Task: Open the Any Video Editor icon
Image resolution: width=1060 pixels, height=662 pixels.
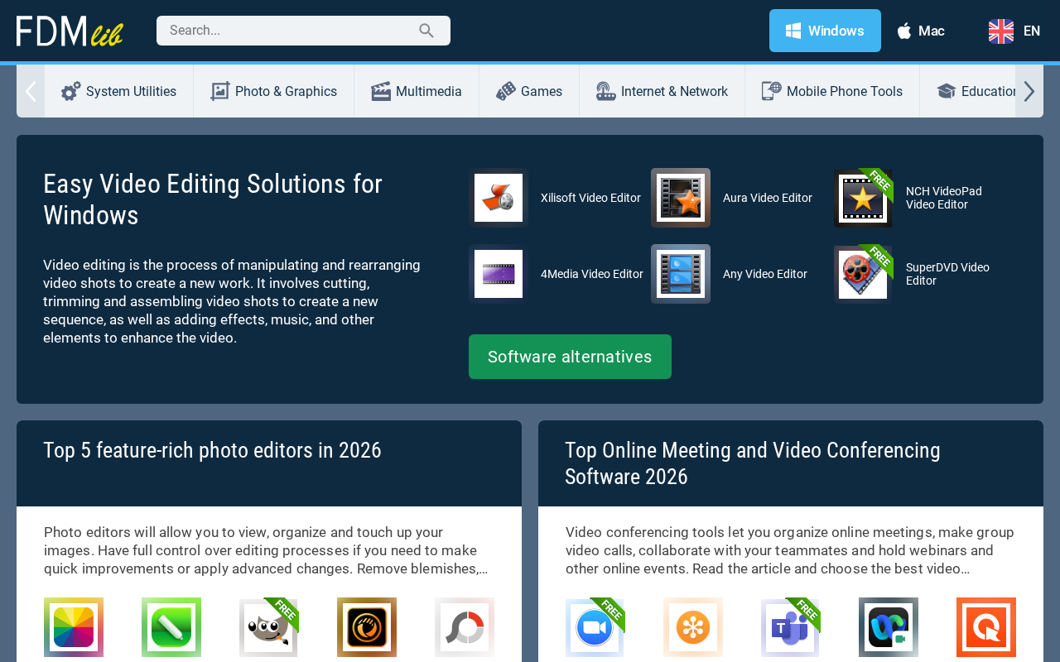Action: coord(681,274)
